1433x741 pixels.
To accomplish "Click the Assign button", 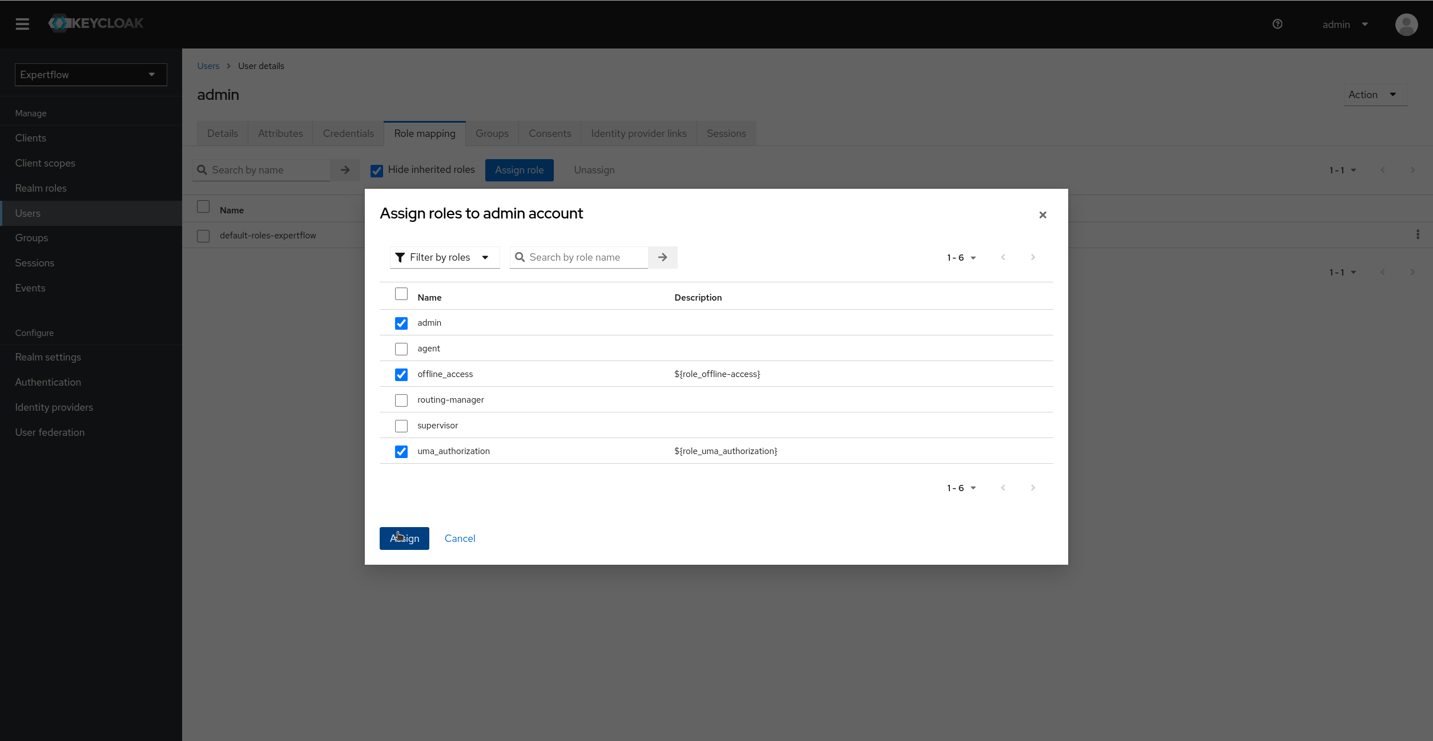I will coord(404,538).
